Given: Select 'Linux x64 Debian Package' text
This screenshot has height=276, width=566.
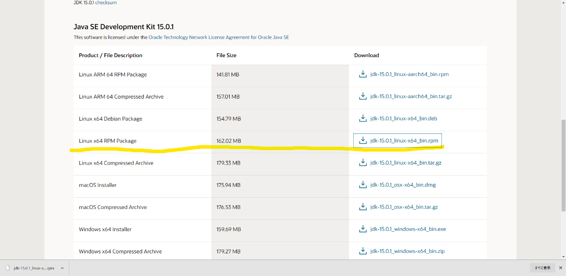Looking at the screenshot, I should tap(110, 119).
